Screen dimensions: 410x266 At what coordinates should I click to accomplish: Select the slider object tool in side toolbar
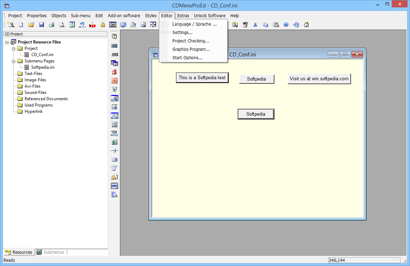coord(114,151)
